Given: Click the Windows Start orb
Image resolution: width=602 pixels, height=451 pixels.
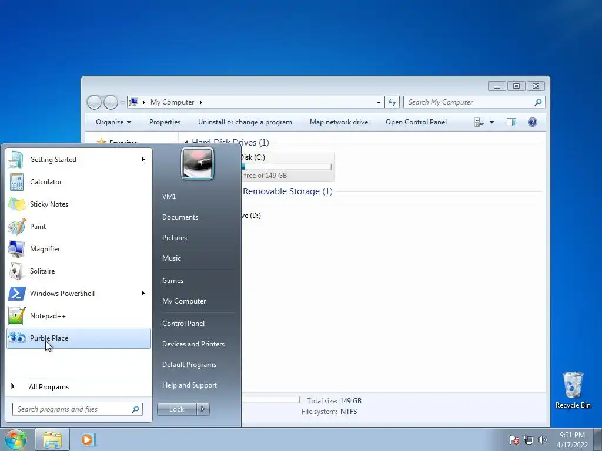Looking at the screenshot, I should point(16,439).
